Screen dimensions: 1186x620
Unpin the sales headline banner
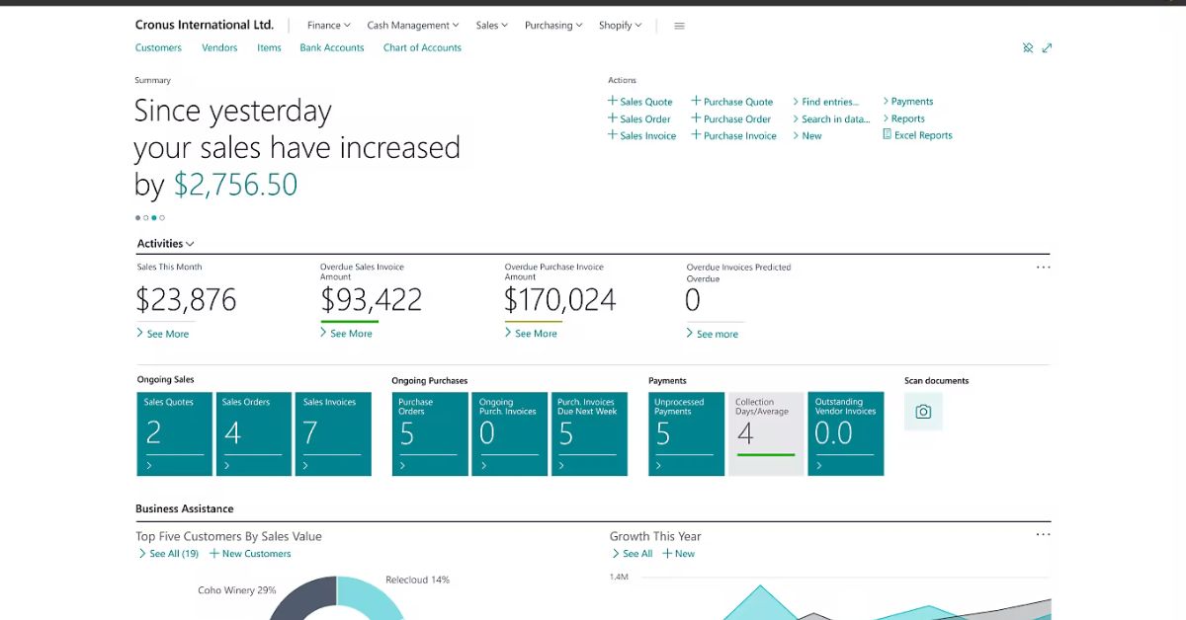(1028, 46)
